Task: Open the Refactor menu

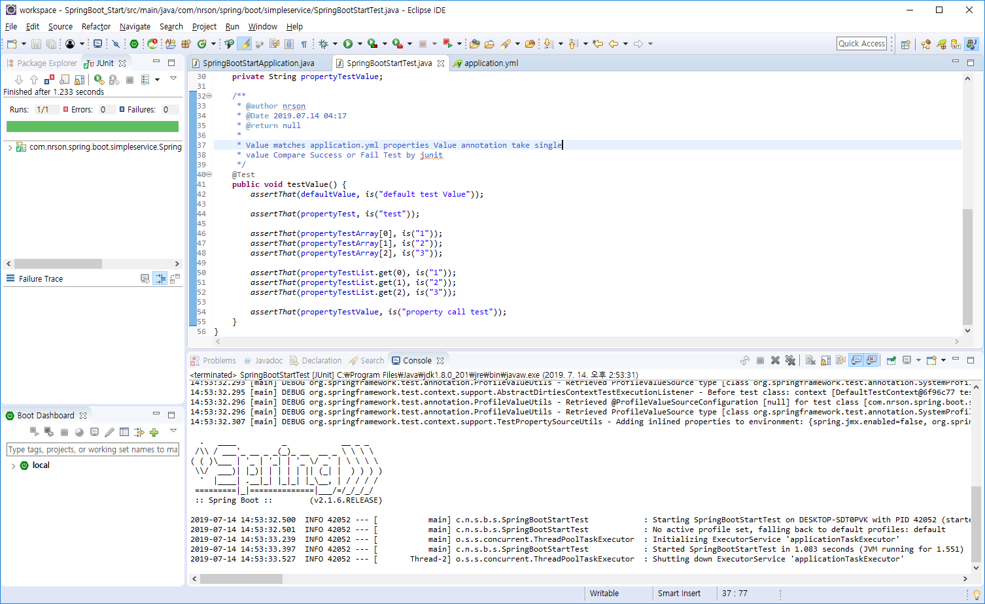Action: tap(96, 27)
